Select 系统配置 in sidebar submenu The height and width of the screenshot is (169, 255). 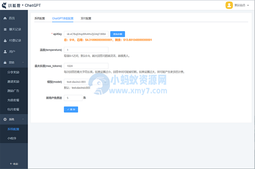[13, 129]
